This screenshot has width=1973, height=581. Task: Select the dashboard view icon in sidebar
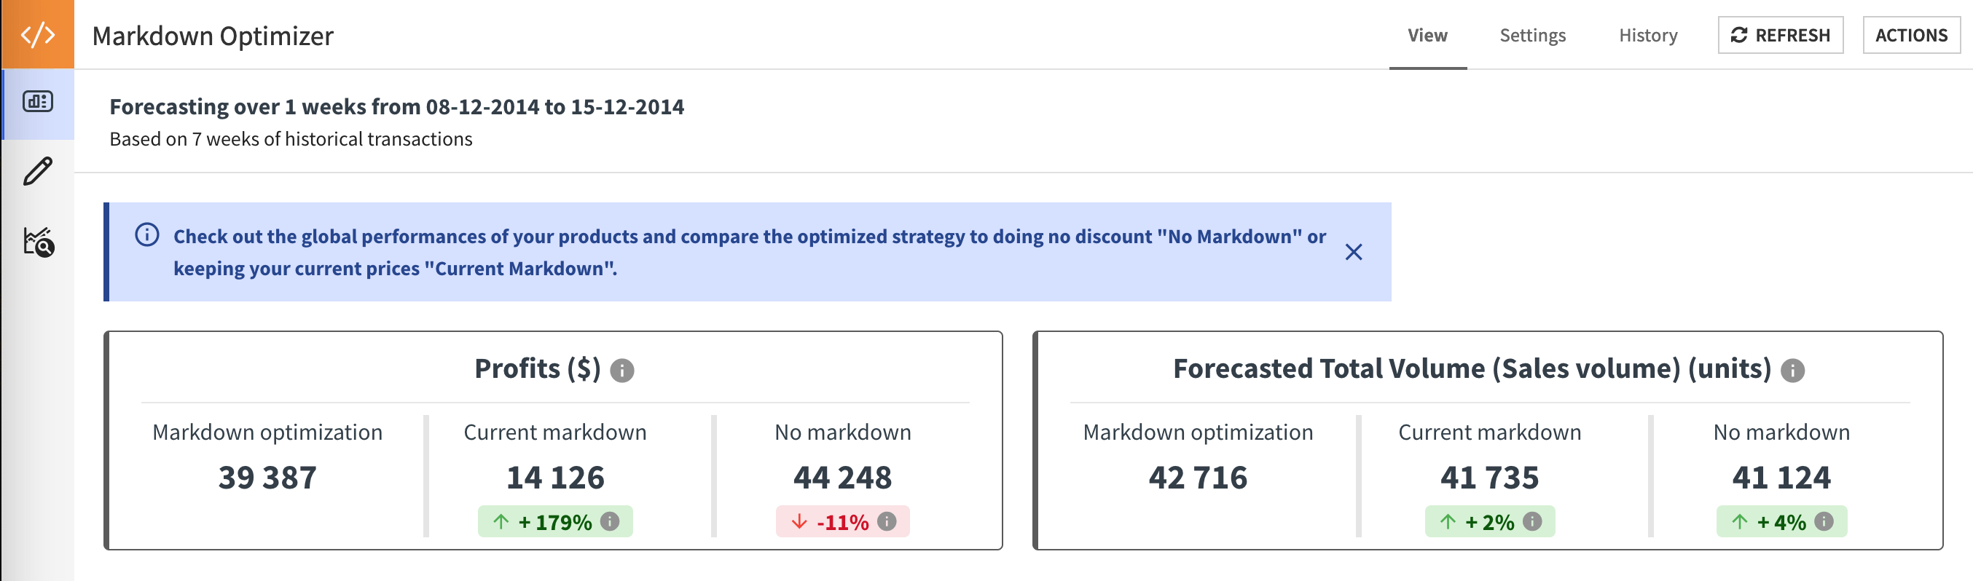click(x=39, y=102)
